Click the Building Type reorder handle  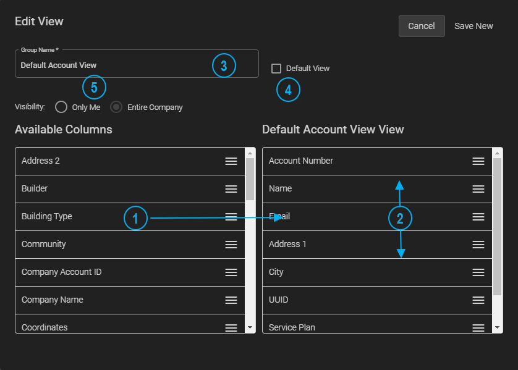tap(231, 216)
